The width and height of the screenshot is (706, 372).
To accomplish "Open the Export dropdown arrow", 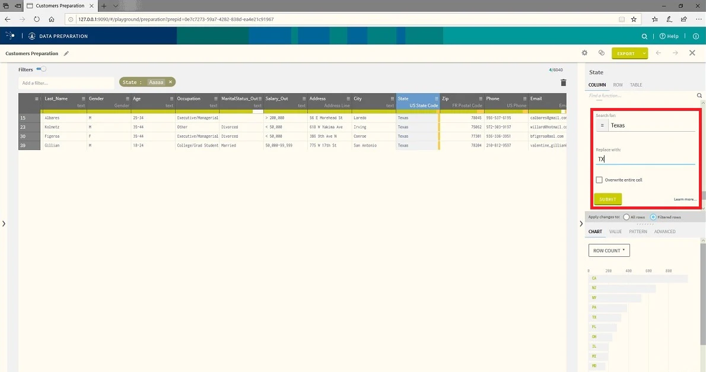I will 644,53.
